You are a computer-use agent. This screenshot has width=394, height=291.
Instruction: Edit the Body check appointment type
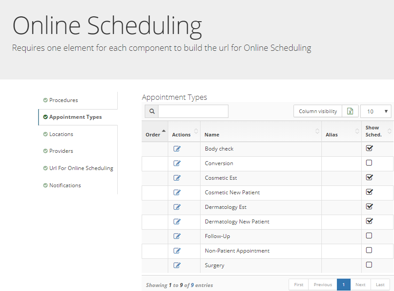[177, 148]
